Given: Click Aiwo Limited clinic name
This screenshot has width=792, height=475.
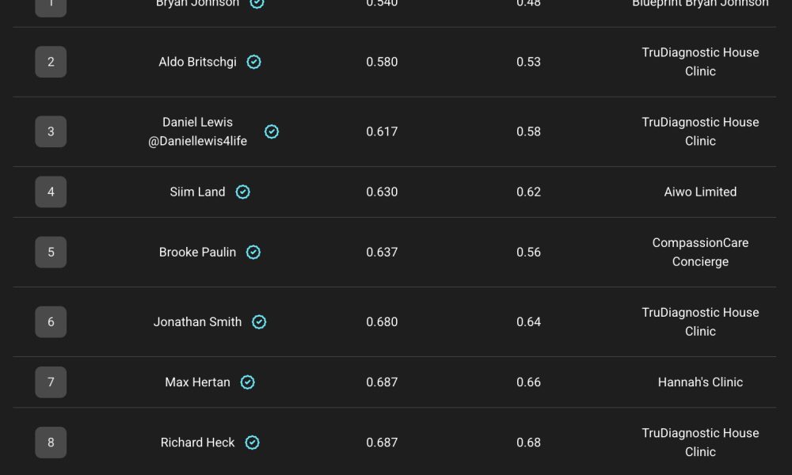Looking at the screenshot, I should point(700,192).
